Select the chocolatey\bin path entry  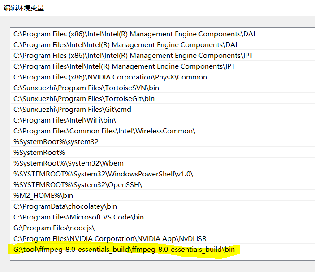(x=163, y=206)
